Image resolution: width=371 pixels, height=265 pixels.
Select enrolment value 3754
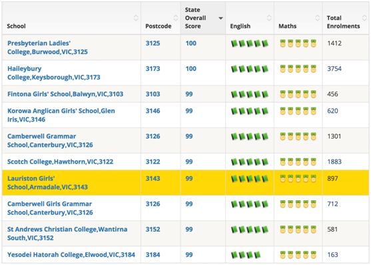(x=334, y=69)
